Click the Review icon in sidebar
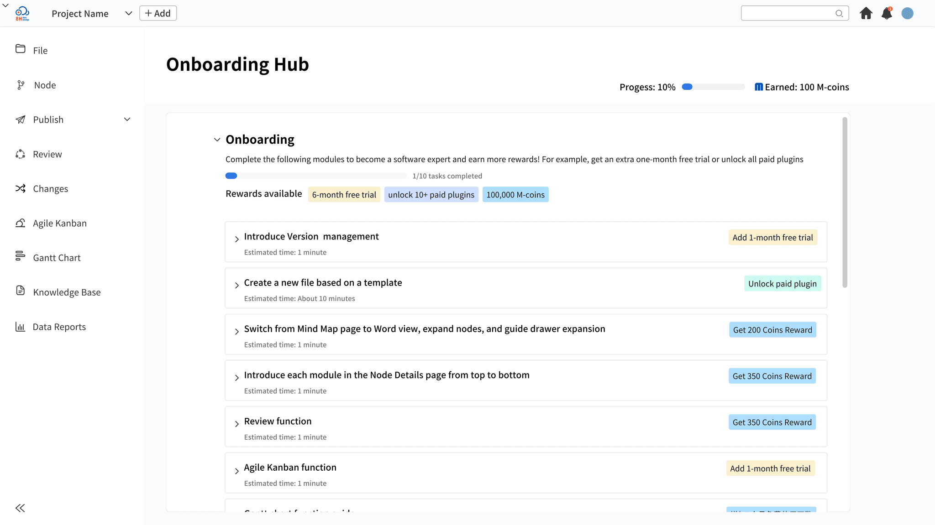This screenshot has width=935, height=525. tap(21, 154)
